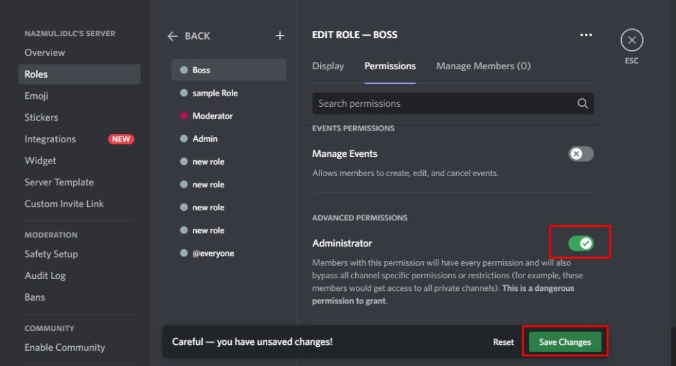Open Emoji settings
The height and width of the screenshot is (366, 676).
pos(36,96)
